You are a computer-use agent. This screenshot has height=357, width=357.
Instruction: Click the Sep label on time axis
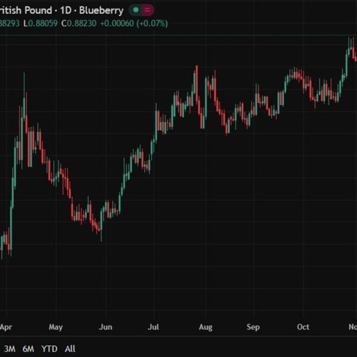[x=253, y=327]
